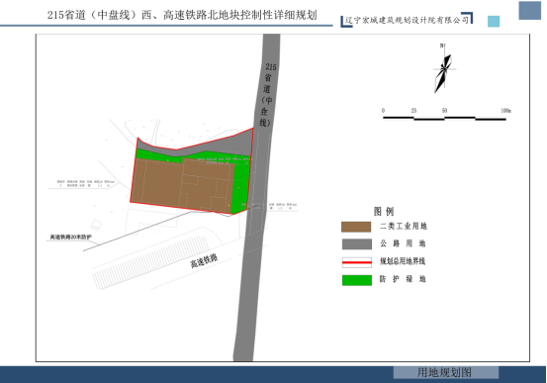Click the 用地规划图 label at bottom
547x383 pixels.
pyautogui.click(x=444, y=372)
